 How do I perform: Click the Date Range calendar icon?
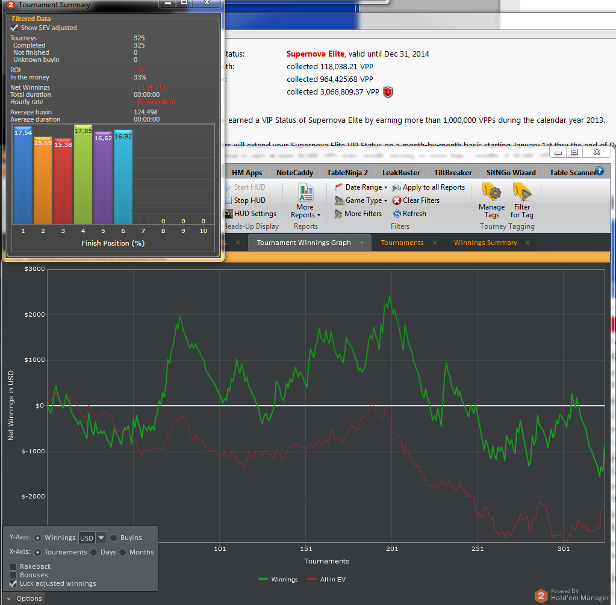338,187
